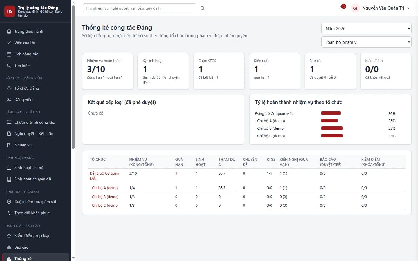The width and height of the screenshot is (418, 261).
Task: Click the TIS application logo
Action: coord(10,11)
